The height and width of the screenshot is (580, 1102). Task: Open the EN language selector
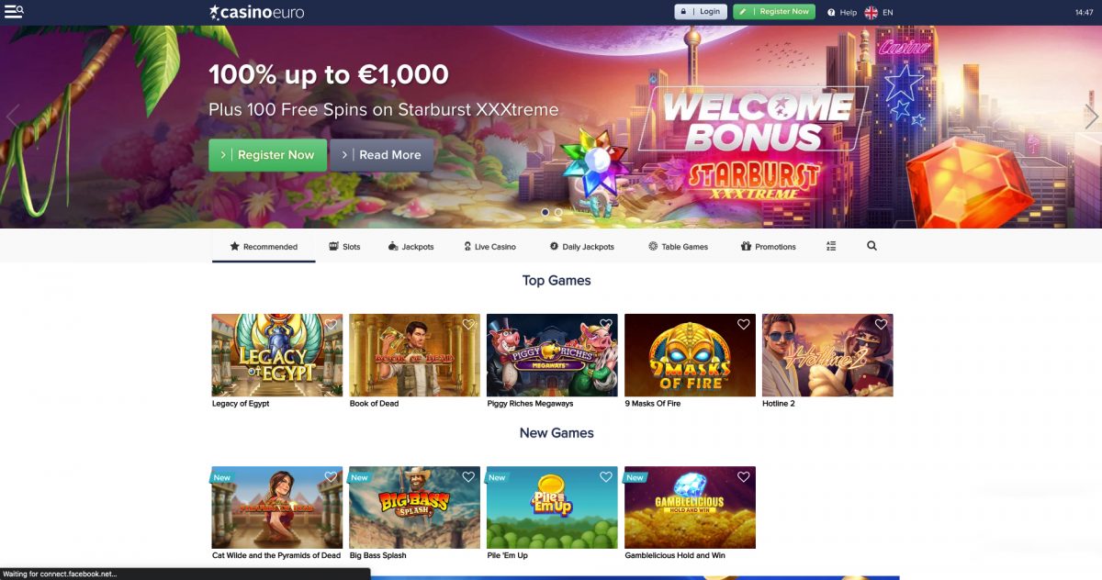(887, 13)
